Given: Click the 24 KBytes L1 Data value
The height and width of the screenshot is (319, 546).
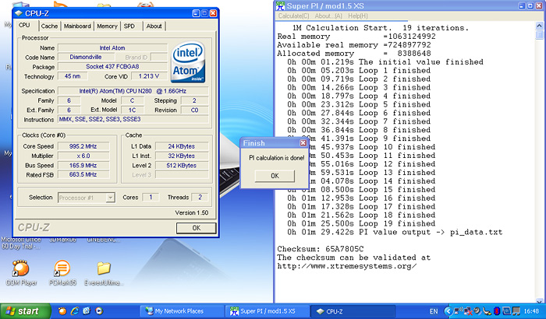Looking at the screenshot, I should pyautogui.click(x=182, y=146).
